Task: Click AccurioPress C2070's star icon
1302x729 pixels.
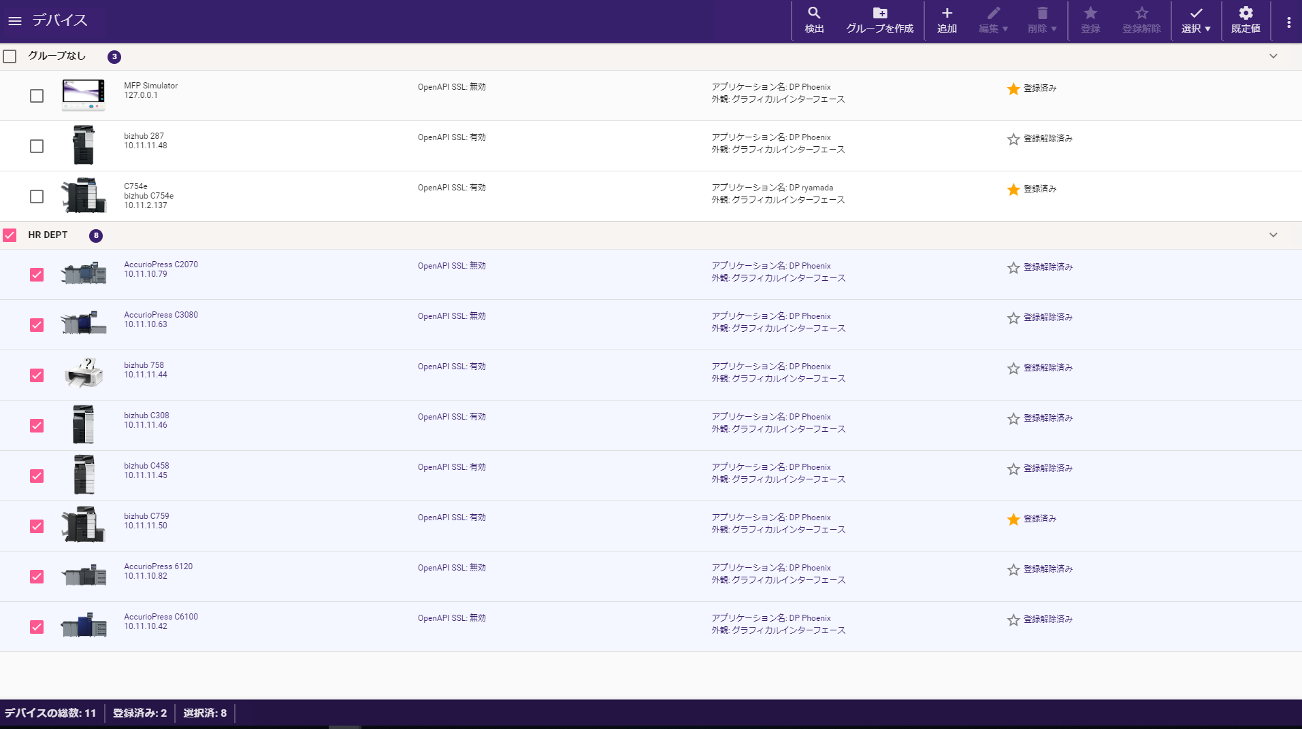Action: [x=1013, y=267]
